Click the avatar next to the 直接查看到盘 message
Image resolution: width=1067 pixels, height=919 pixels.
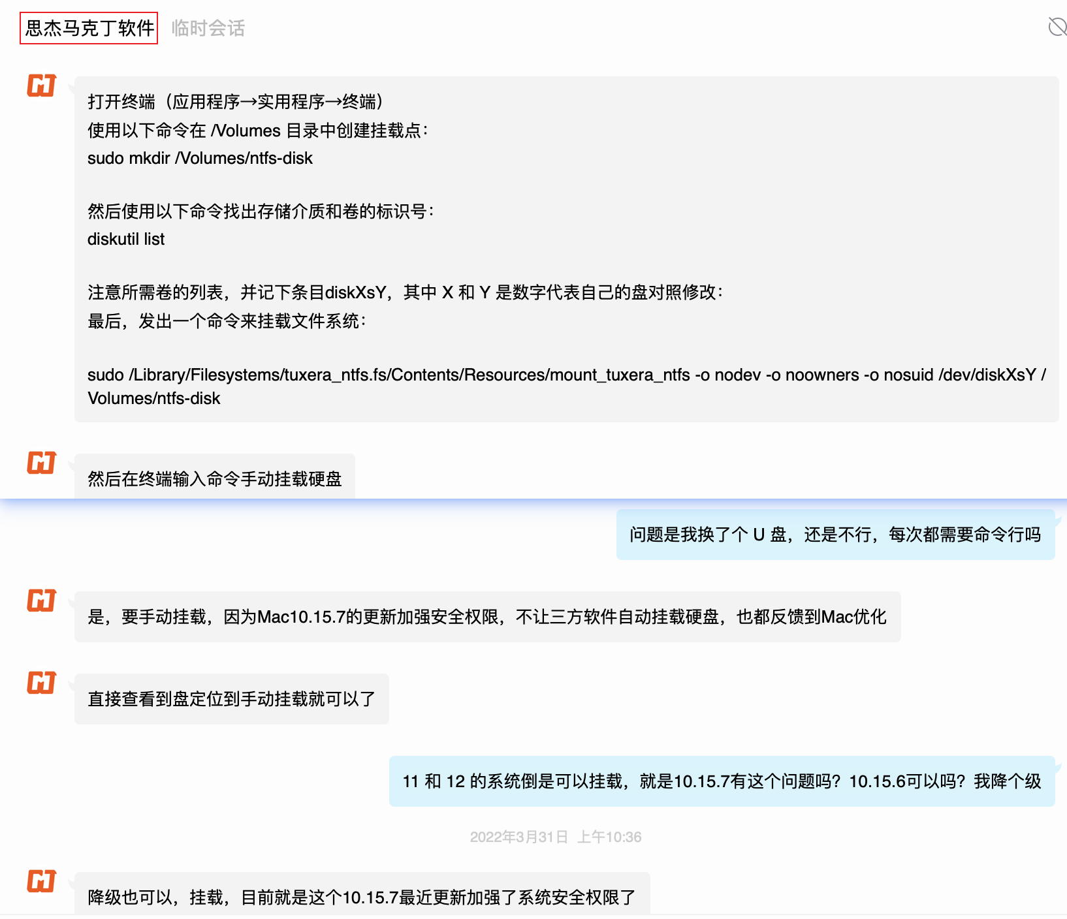click(40, 684)
